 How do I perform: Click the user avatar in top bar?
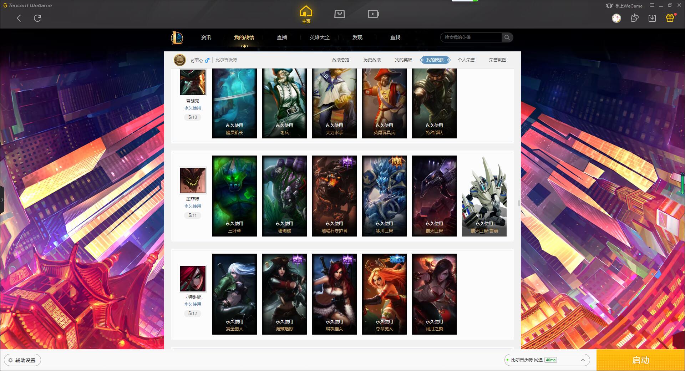coord(616,18)
